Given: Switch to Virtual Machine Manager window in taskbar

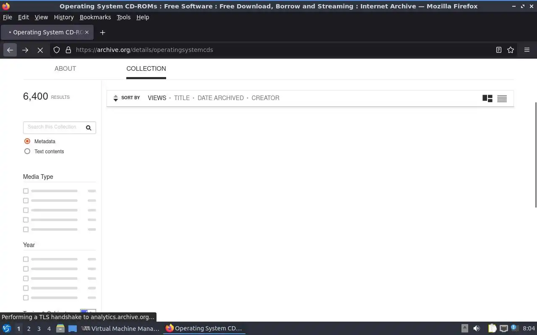Looking at the screenshot, I should pos(121,328).
